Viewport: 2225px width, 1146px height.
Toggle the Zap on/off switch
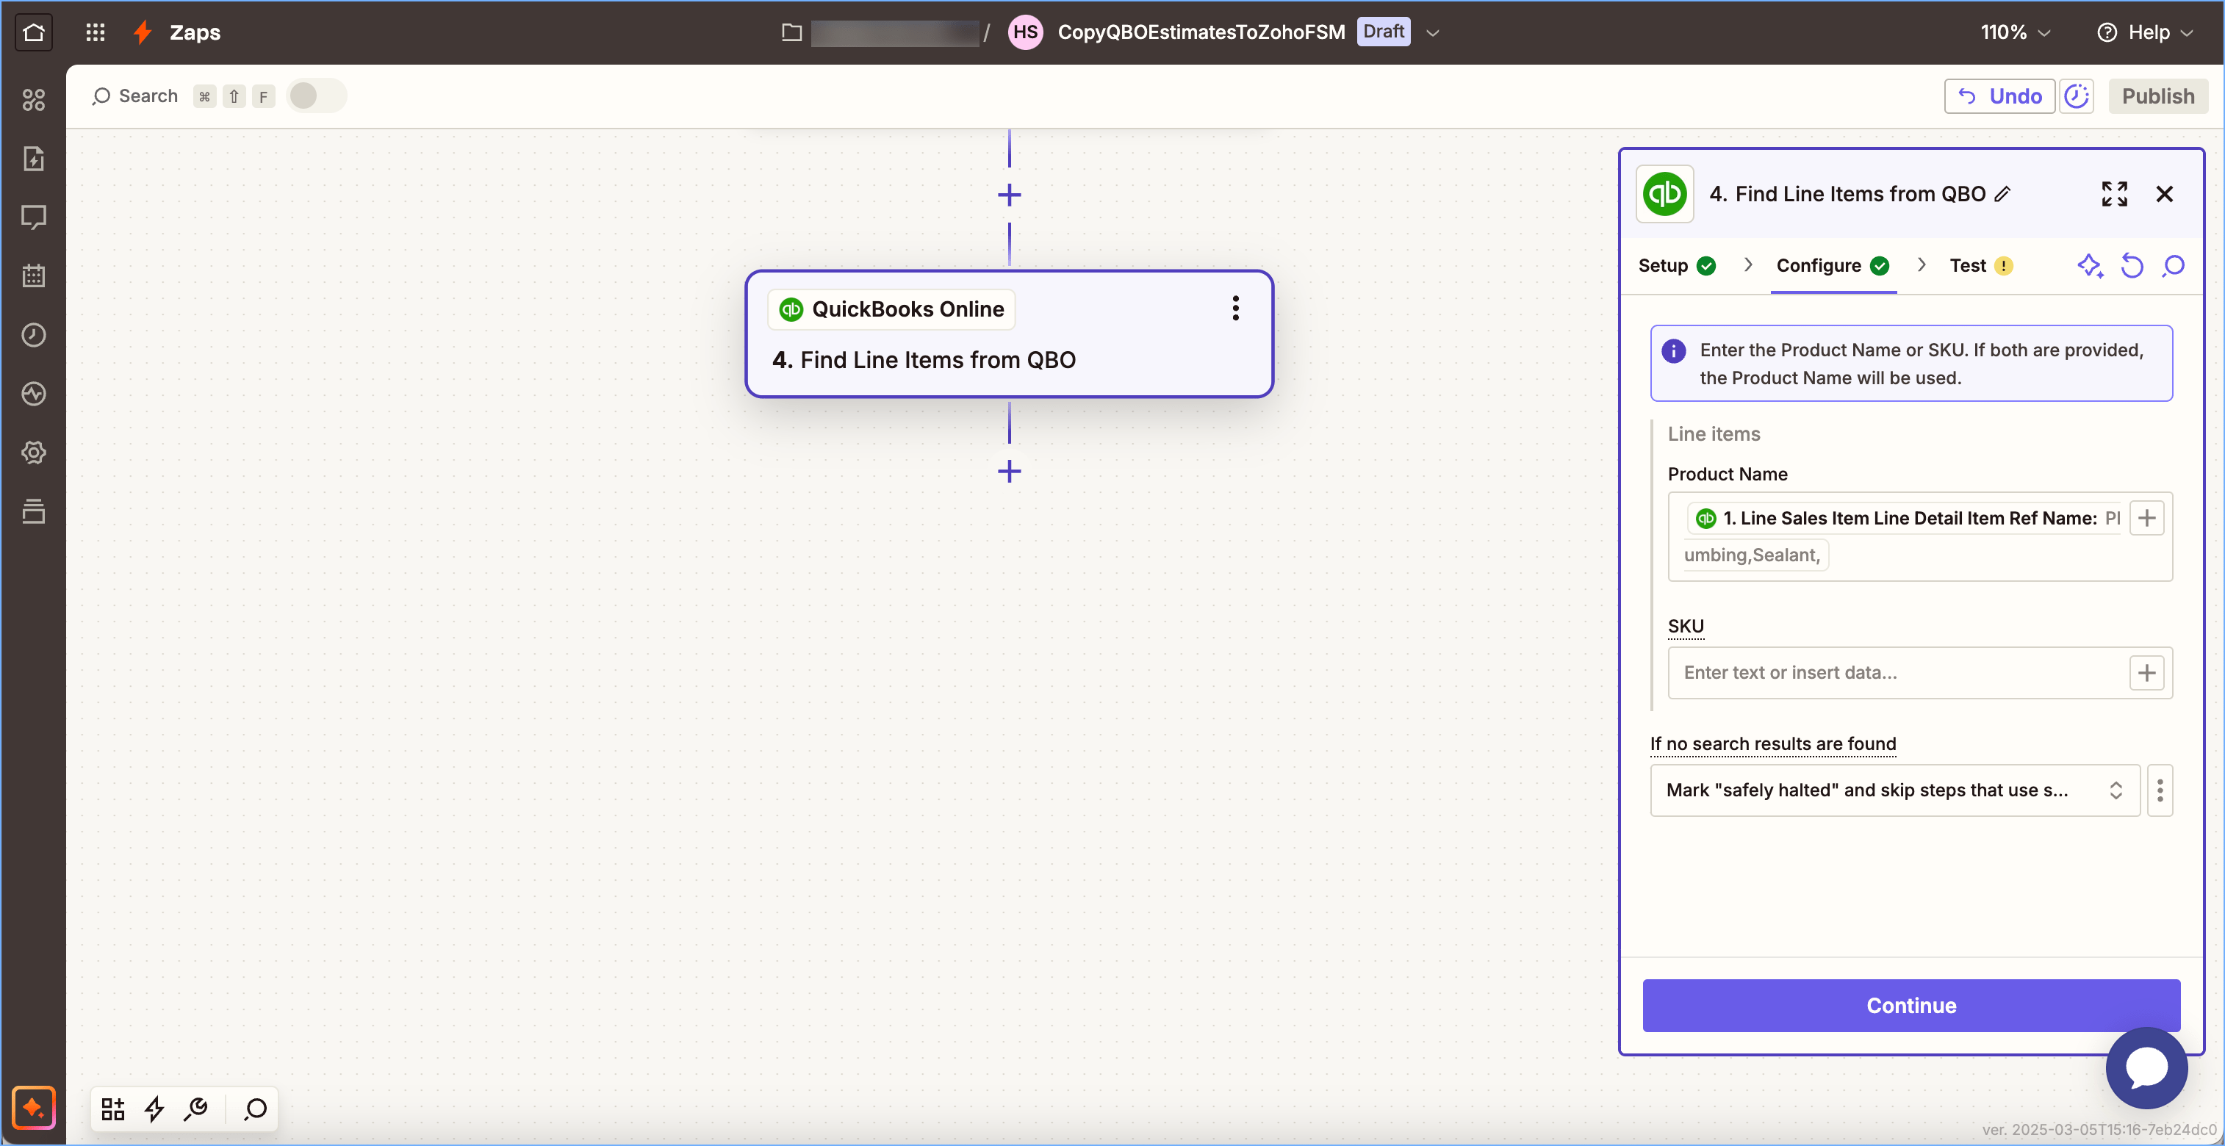coord(315,95)
